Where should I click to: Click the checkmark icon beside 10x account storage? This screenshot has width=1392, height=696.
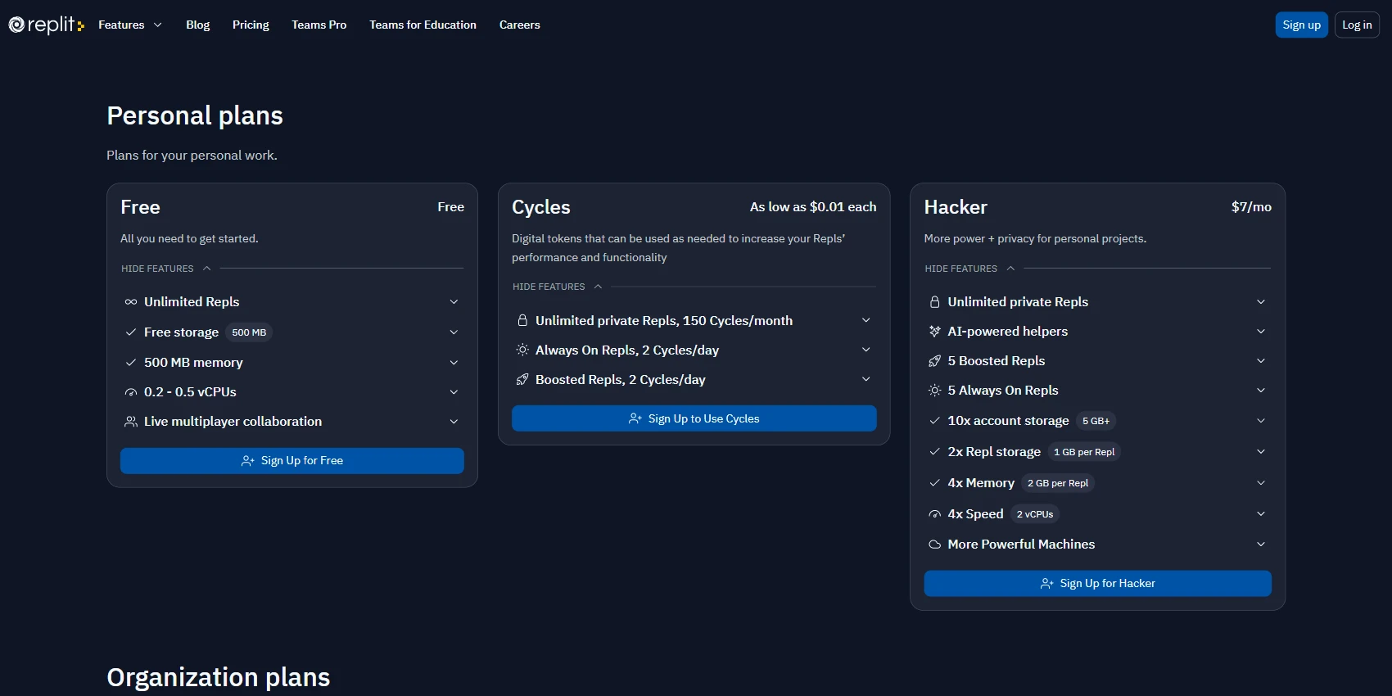[x=934, y=421]
